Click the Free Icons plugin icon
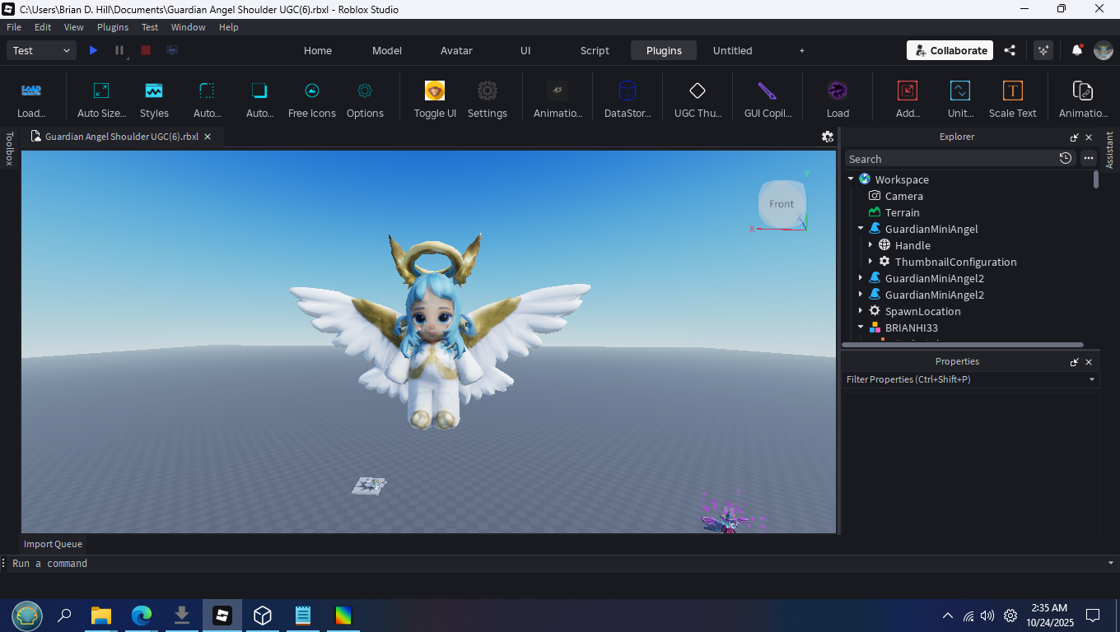 coord(311,91)
